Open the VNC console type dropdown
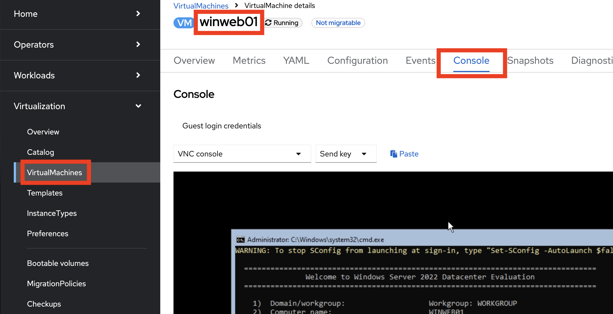613x314 pixels. 242,154
